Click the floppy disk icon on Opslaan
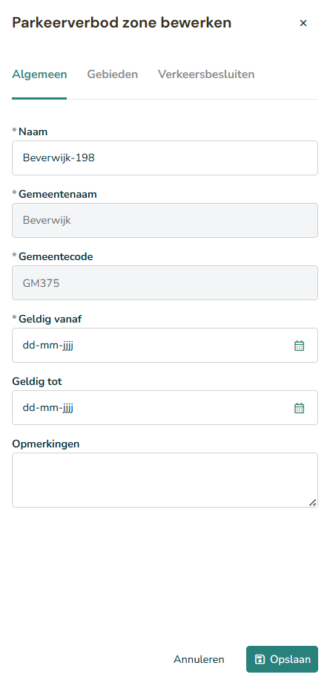330x683 pixels. click(x=260, y=659)
